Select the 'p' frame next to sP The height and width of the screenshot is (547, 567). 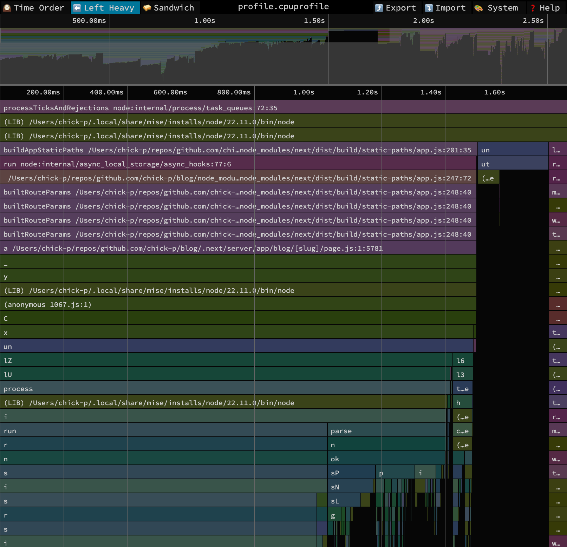(395, 472)
